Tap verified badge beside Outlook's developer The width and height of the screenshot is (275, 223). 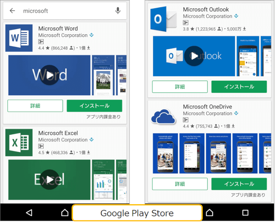point(236,16)
